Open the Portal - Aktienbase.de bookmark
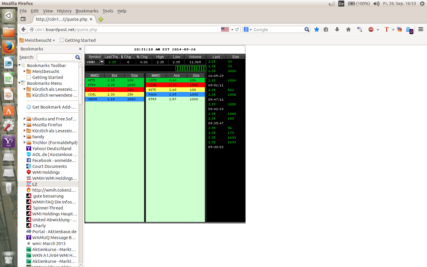Image resolution: width=427 pixels, height=267 pixels. [51, 231]
